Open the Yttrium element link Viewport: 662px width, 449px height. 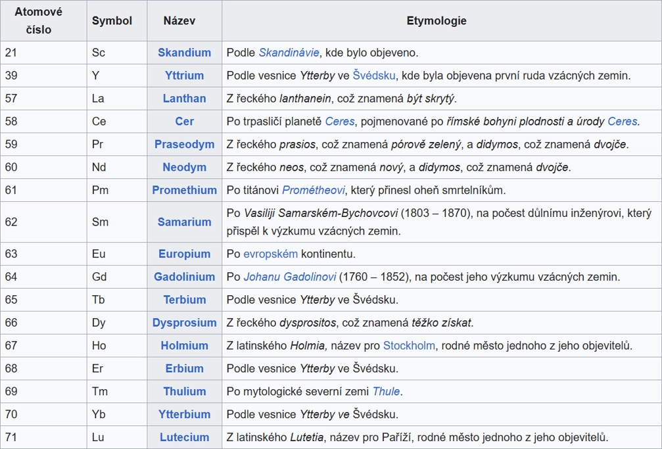pos(184,75)
